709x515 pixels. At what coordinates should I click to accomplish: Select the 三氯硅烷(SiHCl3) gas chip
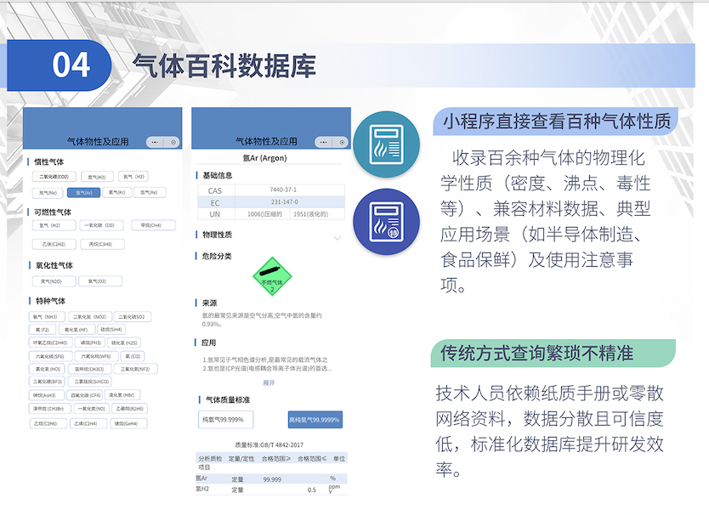[91, 382]
